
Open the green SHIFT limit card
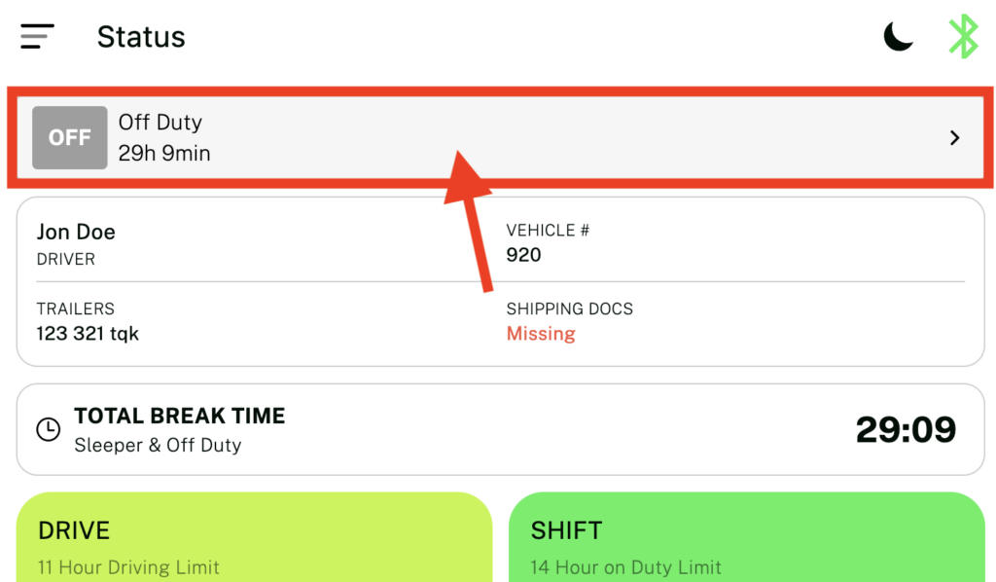point(746,540)
